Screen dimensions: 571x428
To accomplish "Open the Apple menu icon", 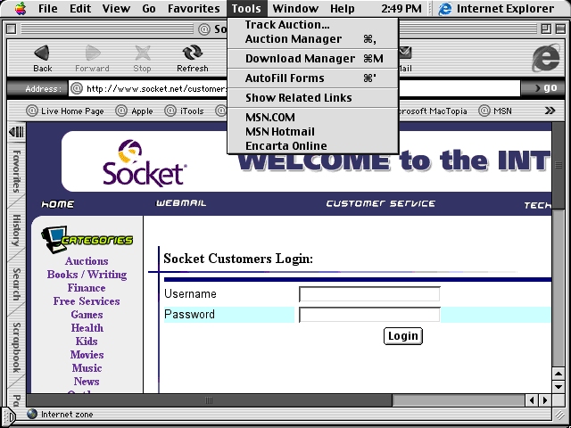I will [21, 8].
